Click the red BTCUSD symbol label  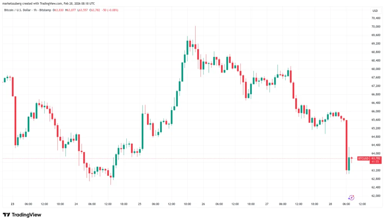[363, 158]
